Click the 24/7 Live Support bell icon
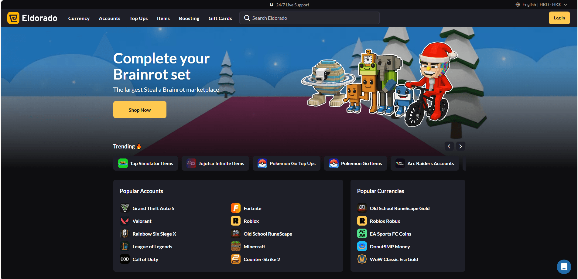The image size is (578, 279). [271, 5]
